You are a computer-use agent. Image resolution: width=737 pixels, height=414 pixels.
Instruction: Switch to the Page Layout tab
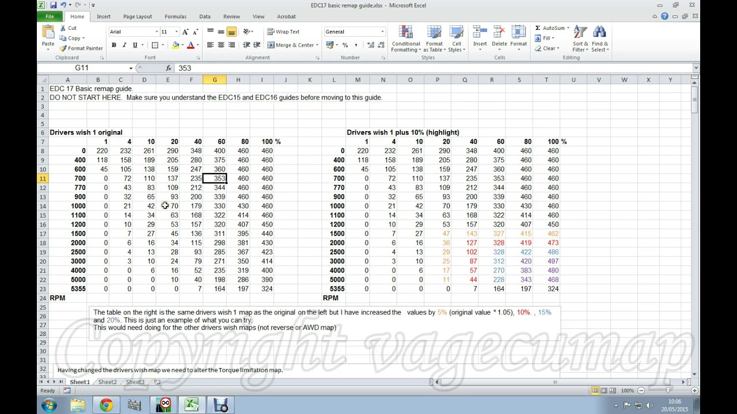tap(138, 17)
